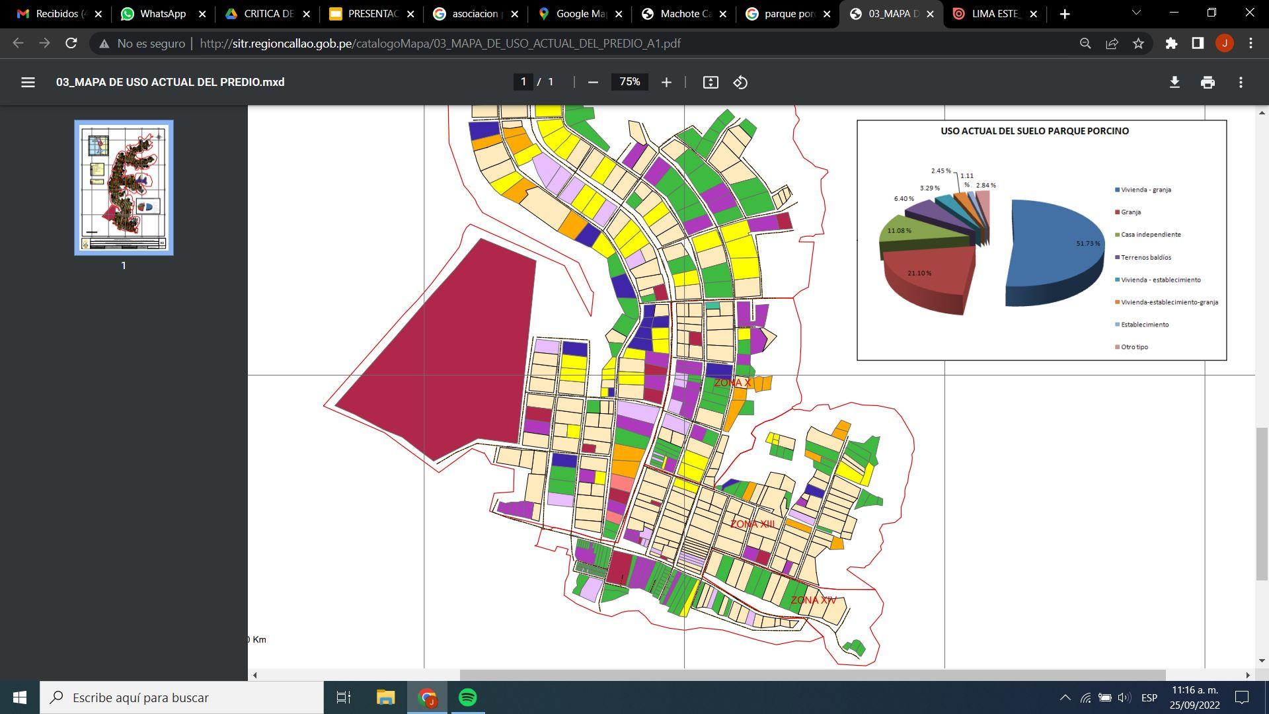The height and width of the screenshot is (714, 1269).
Task: Open a new browser tab
Action: pyautogui.click(x=1064, y=13)
